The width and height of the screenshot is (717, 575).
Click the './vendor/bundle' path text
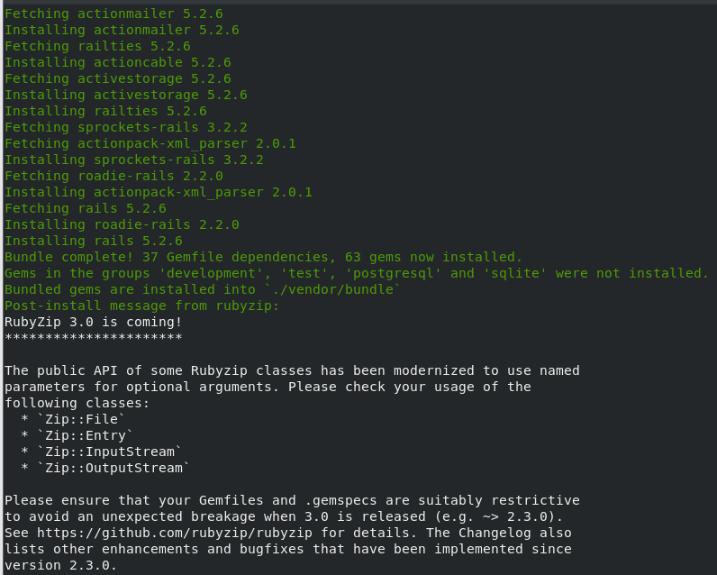click(332, 289)
